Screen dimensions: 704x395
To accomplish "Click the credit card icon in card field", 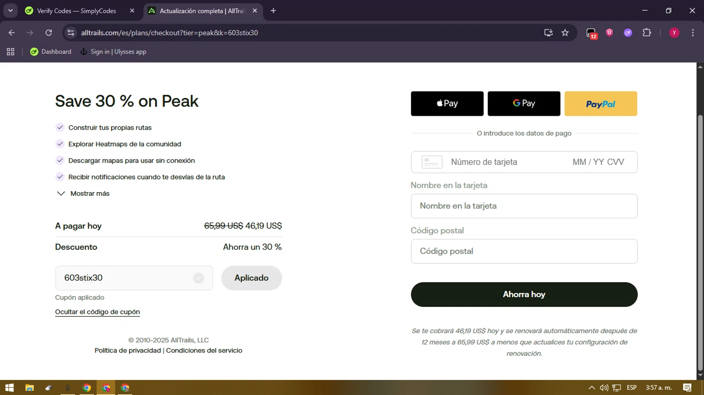I will click(432, 162).
